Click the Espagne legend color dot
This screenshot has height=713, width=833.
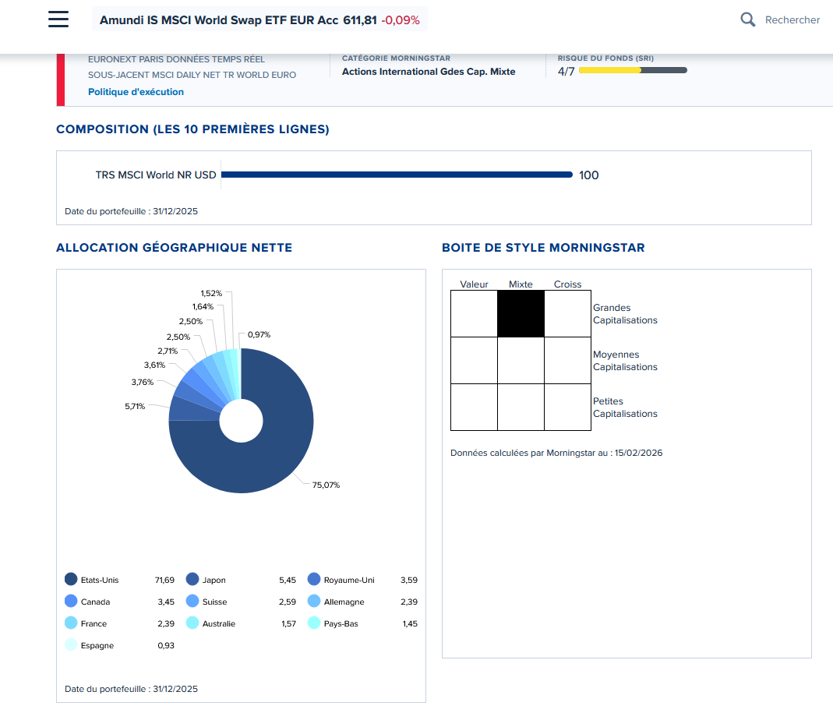pyautogui.click(x=71, y=645)
